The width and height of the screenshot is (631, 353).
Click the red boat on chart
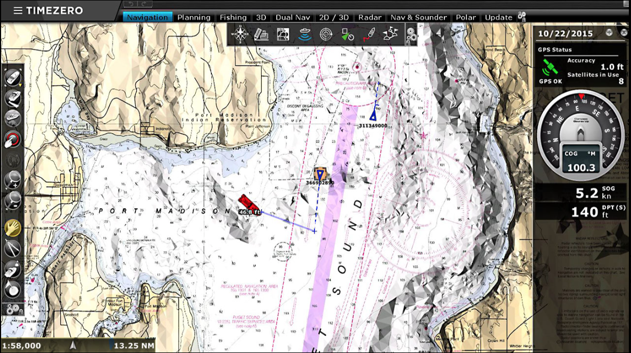[247, 202]
